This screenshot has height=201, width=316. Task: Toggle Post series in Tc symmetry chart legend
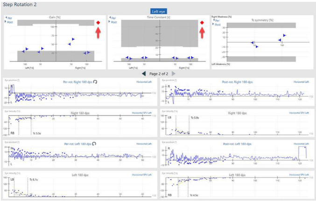[214, 24]
